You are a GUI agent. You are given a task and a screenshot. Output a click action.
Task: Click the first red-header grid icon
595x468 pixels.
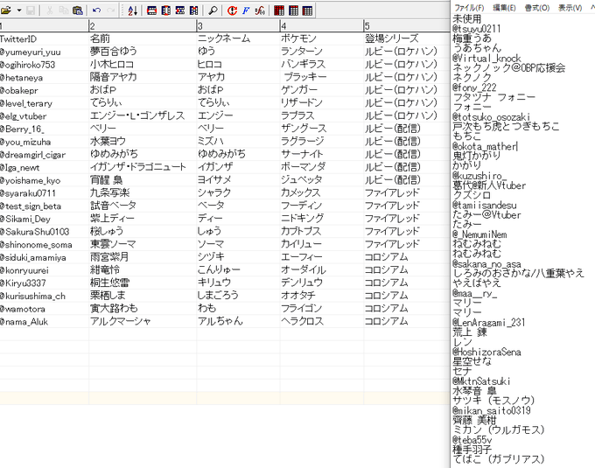pos(279,10)
